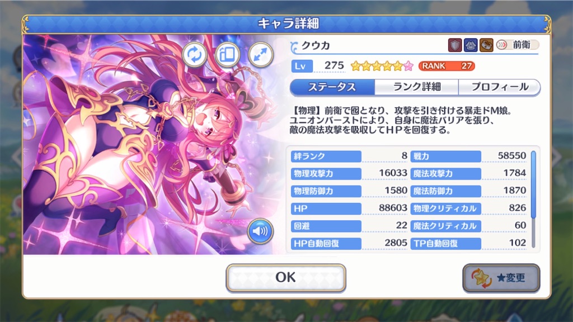Click the stats list scrollbar
Screen dimensions: 573x322
[x=533, y=200]
